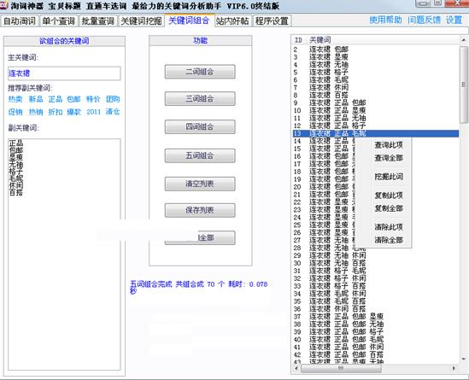The height and width of the screenshot is (380, 469).
Task: Click the 五词组合 button
Action: [200, 155]
